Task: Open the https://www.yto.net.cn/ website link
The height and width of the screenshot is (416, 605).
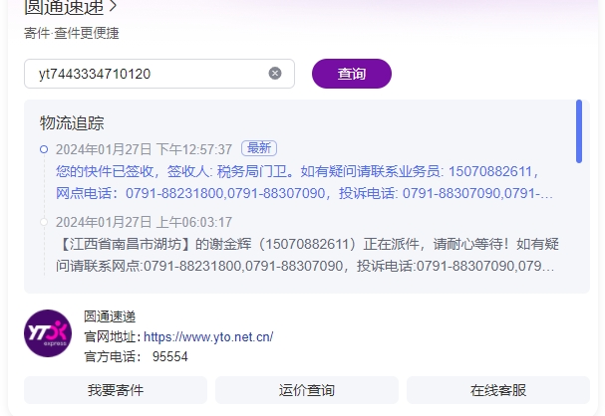Action: tap(208, 337)
